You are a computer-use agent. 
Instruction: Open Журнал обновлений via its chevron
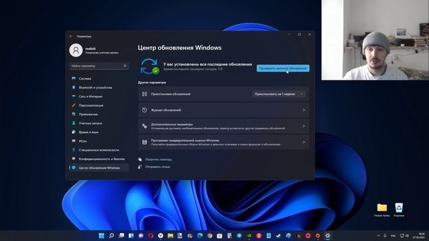pos(304,110)
